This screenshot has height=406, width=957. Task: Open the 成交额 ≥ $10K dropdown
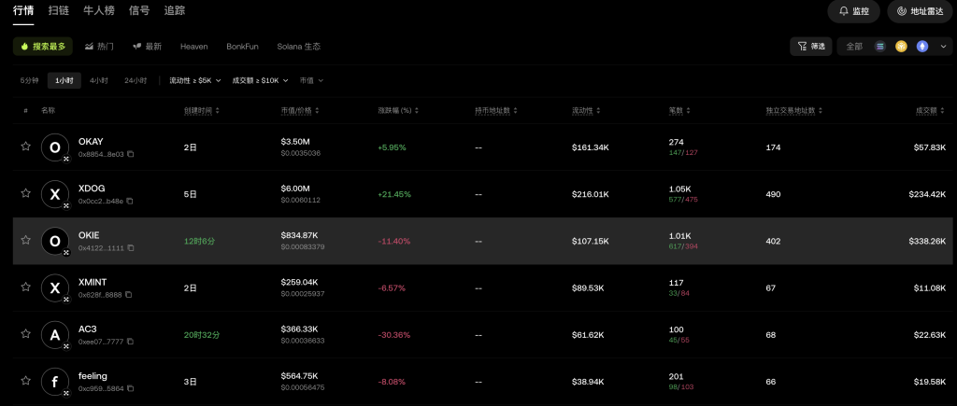pyautogui.click(x=260, y=80)
